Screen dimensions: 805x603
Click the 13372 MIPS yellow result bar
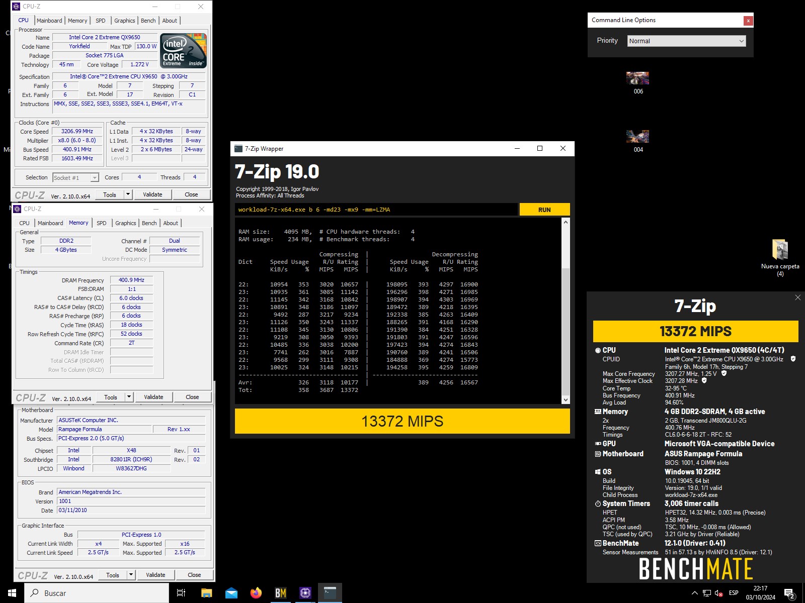tap(403, 421)
